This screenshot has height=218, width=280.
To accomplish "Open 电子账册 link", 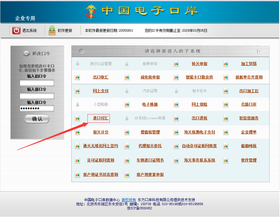I will coord(150,105).
